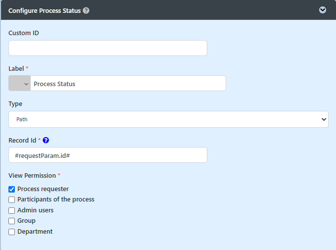
Task: Select the Department checkbox
Action: coord(12,232)
